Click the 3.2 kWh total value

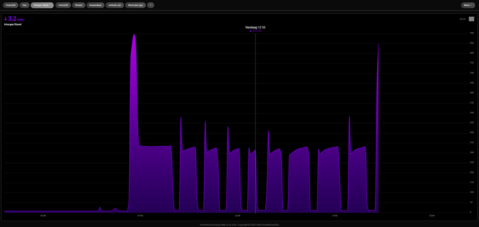pos(14,19)
